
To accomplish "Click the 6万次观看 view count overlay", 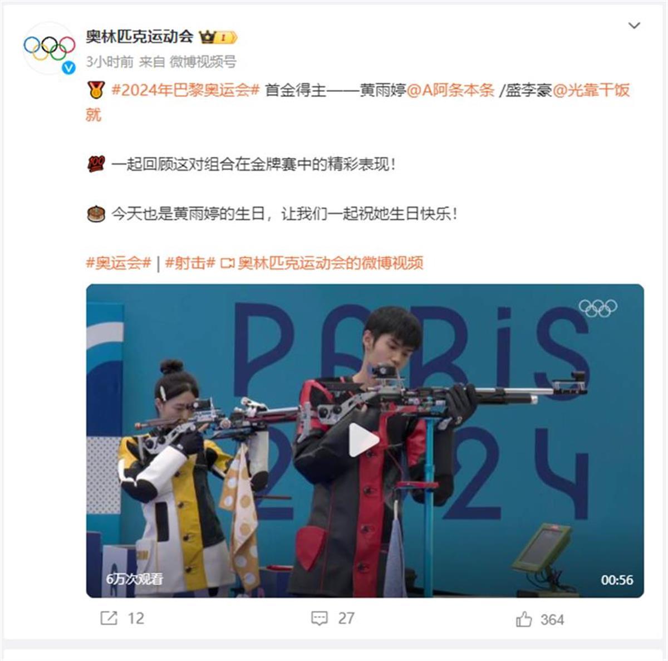I will 135,579.
